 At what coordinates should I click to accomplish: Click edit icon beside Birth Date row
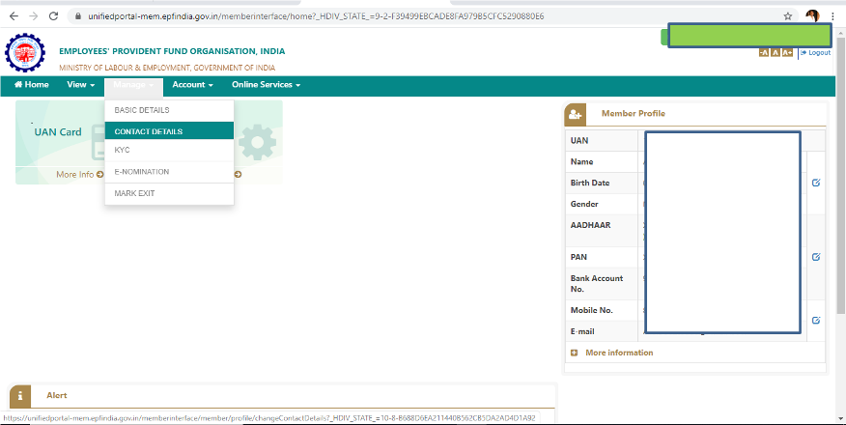tap(816, 183)
